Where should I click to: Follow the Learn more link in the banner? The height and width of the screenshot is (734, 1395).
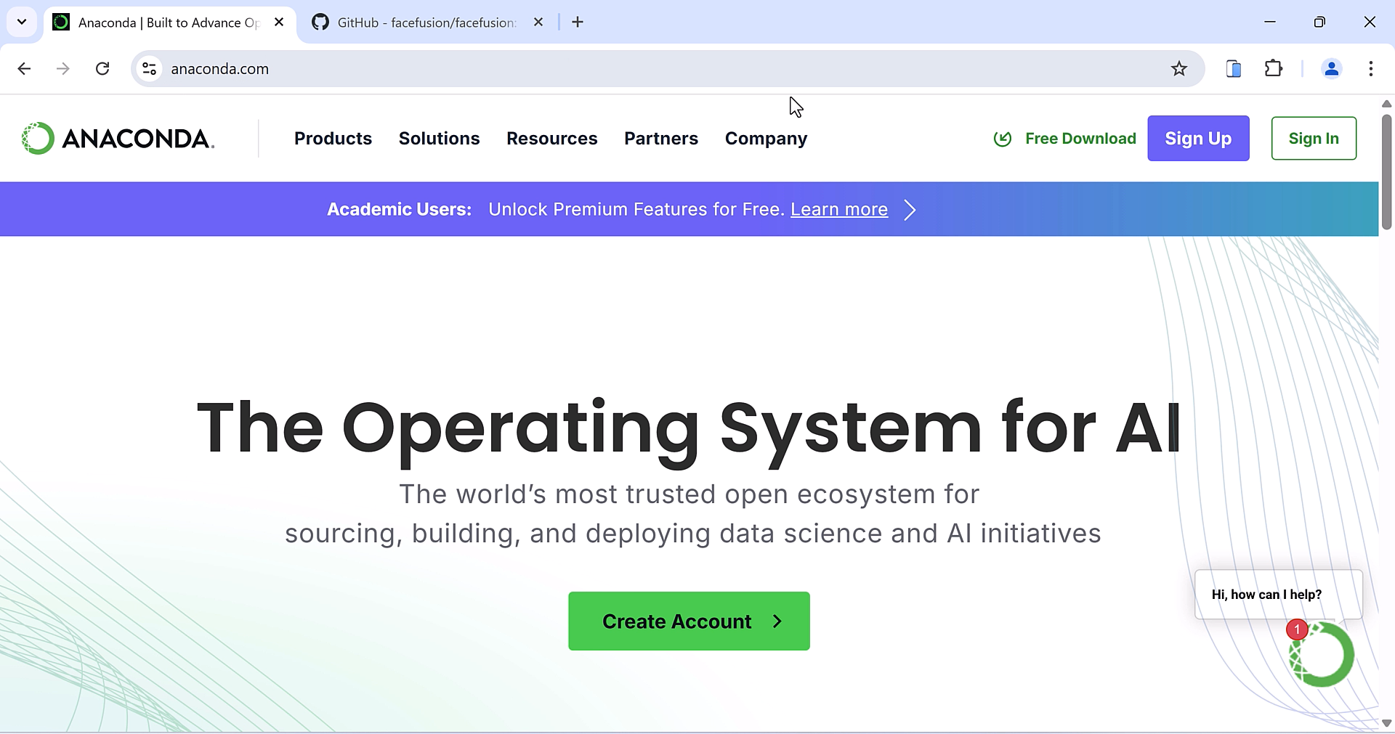839,210
